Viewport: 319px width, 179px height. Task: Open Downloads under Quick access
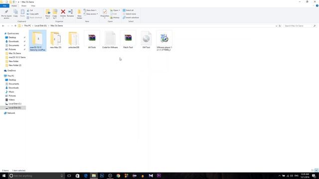[x=13, y=41]
